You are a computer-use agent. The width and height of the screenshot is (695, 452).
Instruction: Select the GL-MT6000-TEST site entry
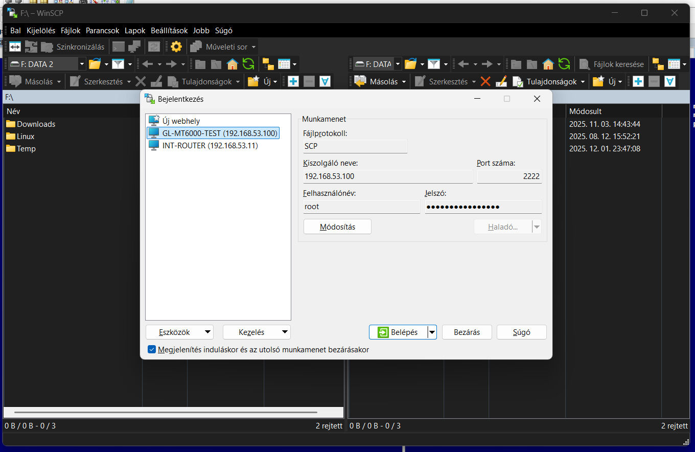[x=213, y=133]
